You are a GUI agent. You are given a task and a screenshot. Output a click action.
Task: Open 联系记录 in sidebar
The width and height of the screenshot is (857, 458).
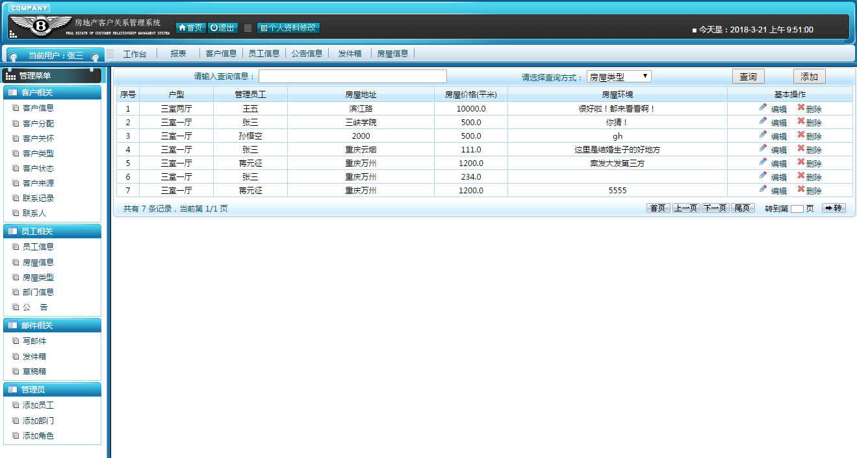[38, 198]
